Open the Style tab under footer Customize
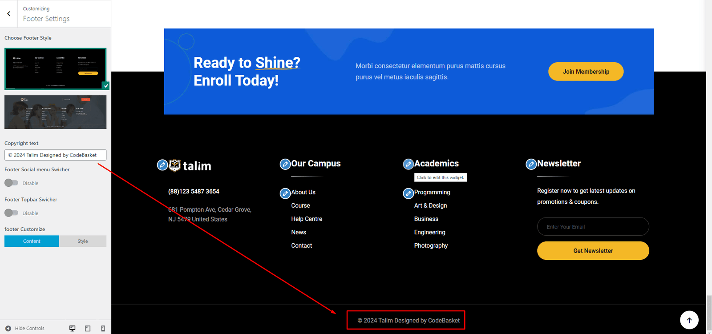Screen dimensions: 712x334 coord(83,241)
